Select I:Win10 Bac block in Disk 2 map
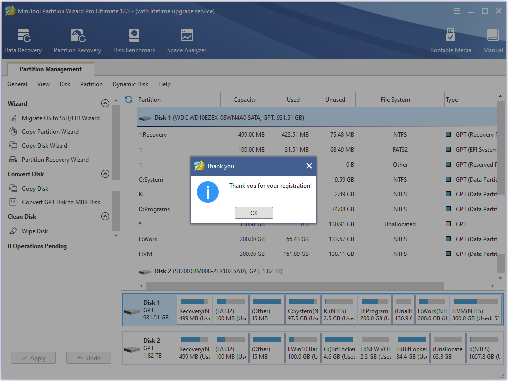The image size is (508, 381). 303,348
